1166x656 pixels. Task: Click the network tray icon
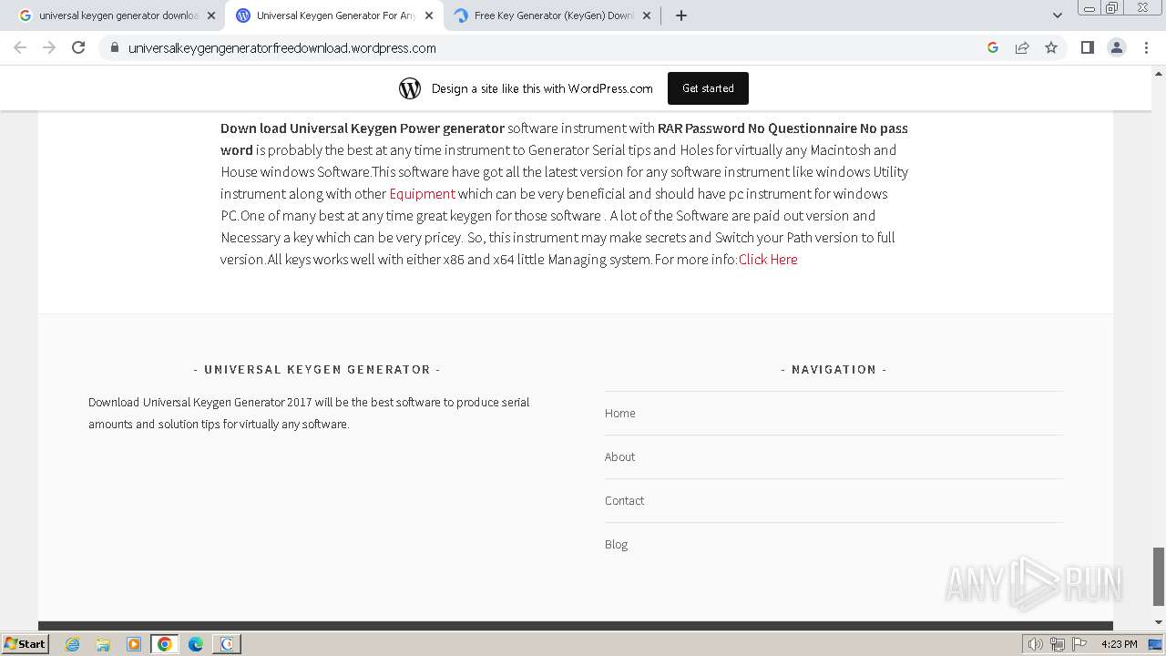click(x=1058, y=644)
